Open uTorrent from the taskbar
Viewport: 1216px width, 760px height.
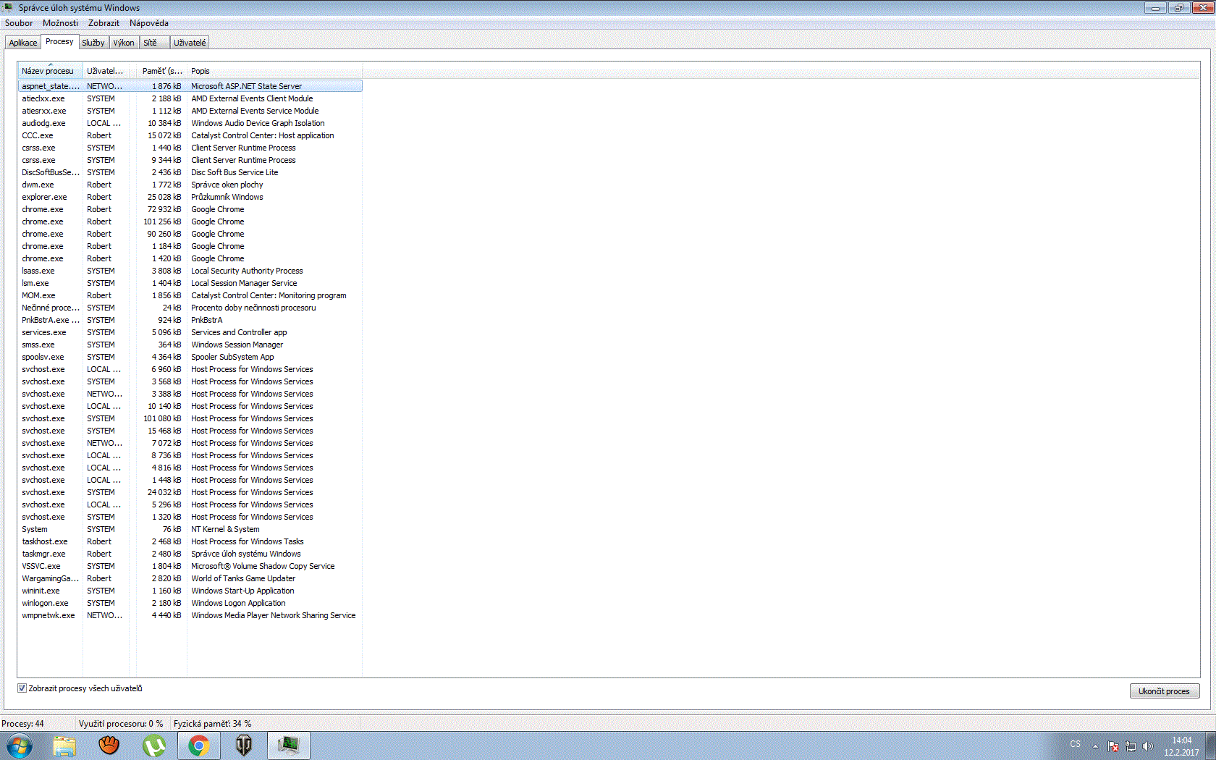[154, 746]
